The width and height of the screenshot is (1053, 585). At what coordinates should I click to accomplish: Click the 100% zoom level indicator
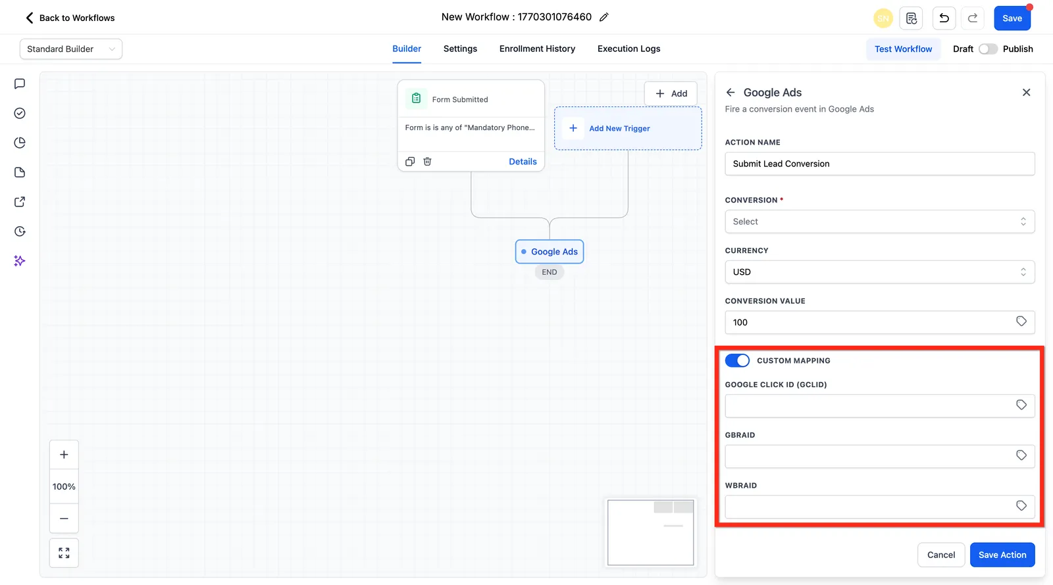point(64,487)
